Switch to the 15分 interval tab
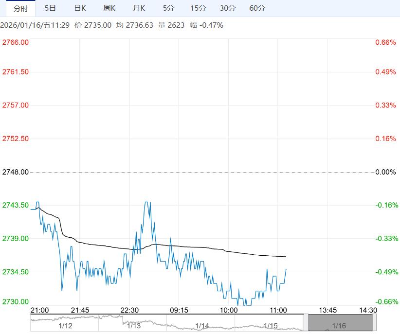Viewport: 400px width, 334px height. pyautogui.click(x=198, y=8)
